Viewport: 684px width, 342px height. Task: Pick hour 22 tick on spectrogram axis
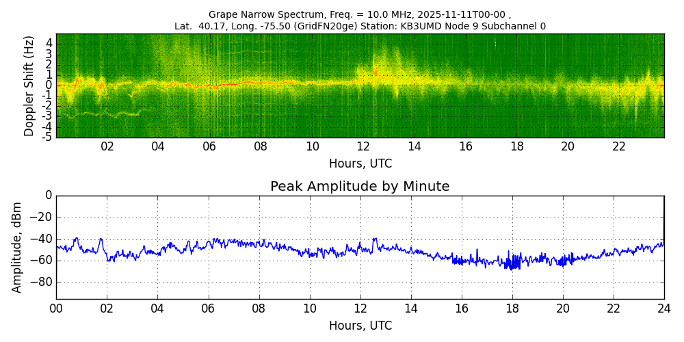pyautogui.click(x=619, y=146)
